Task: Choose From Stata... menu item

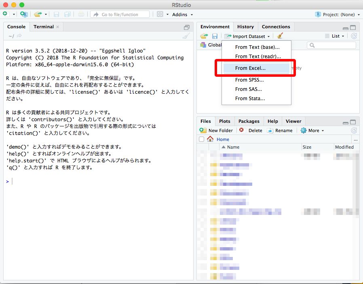Action: pyautogui.click(x=256, y=99)
